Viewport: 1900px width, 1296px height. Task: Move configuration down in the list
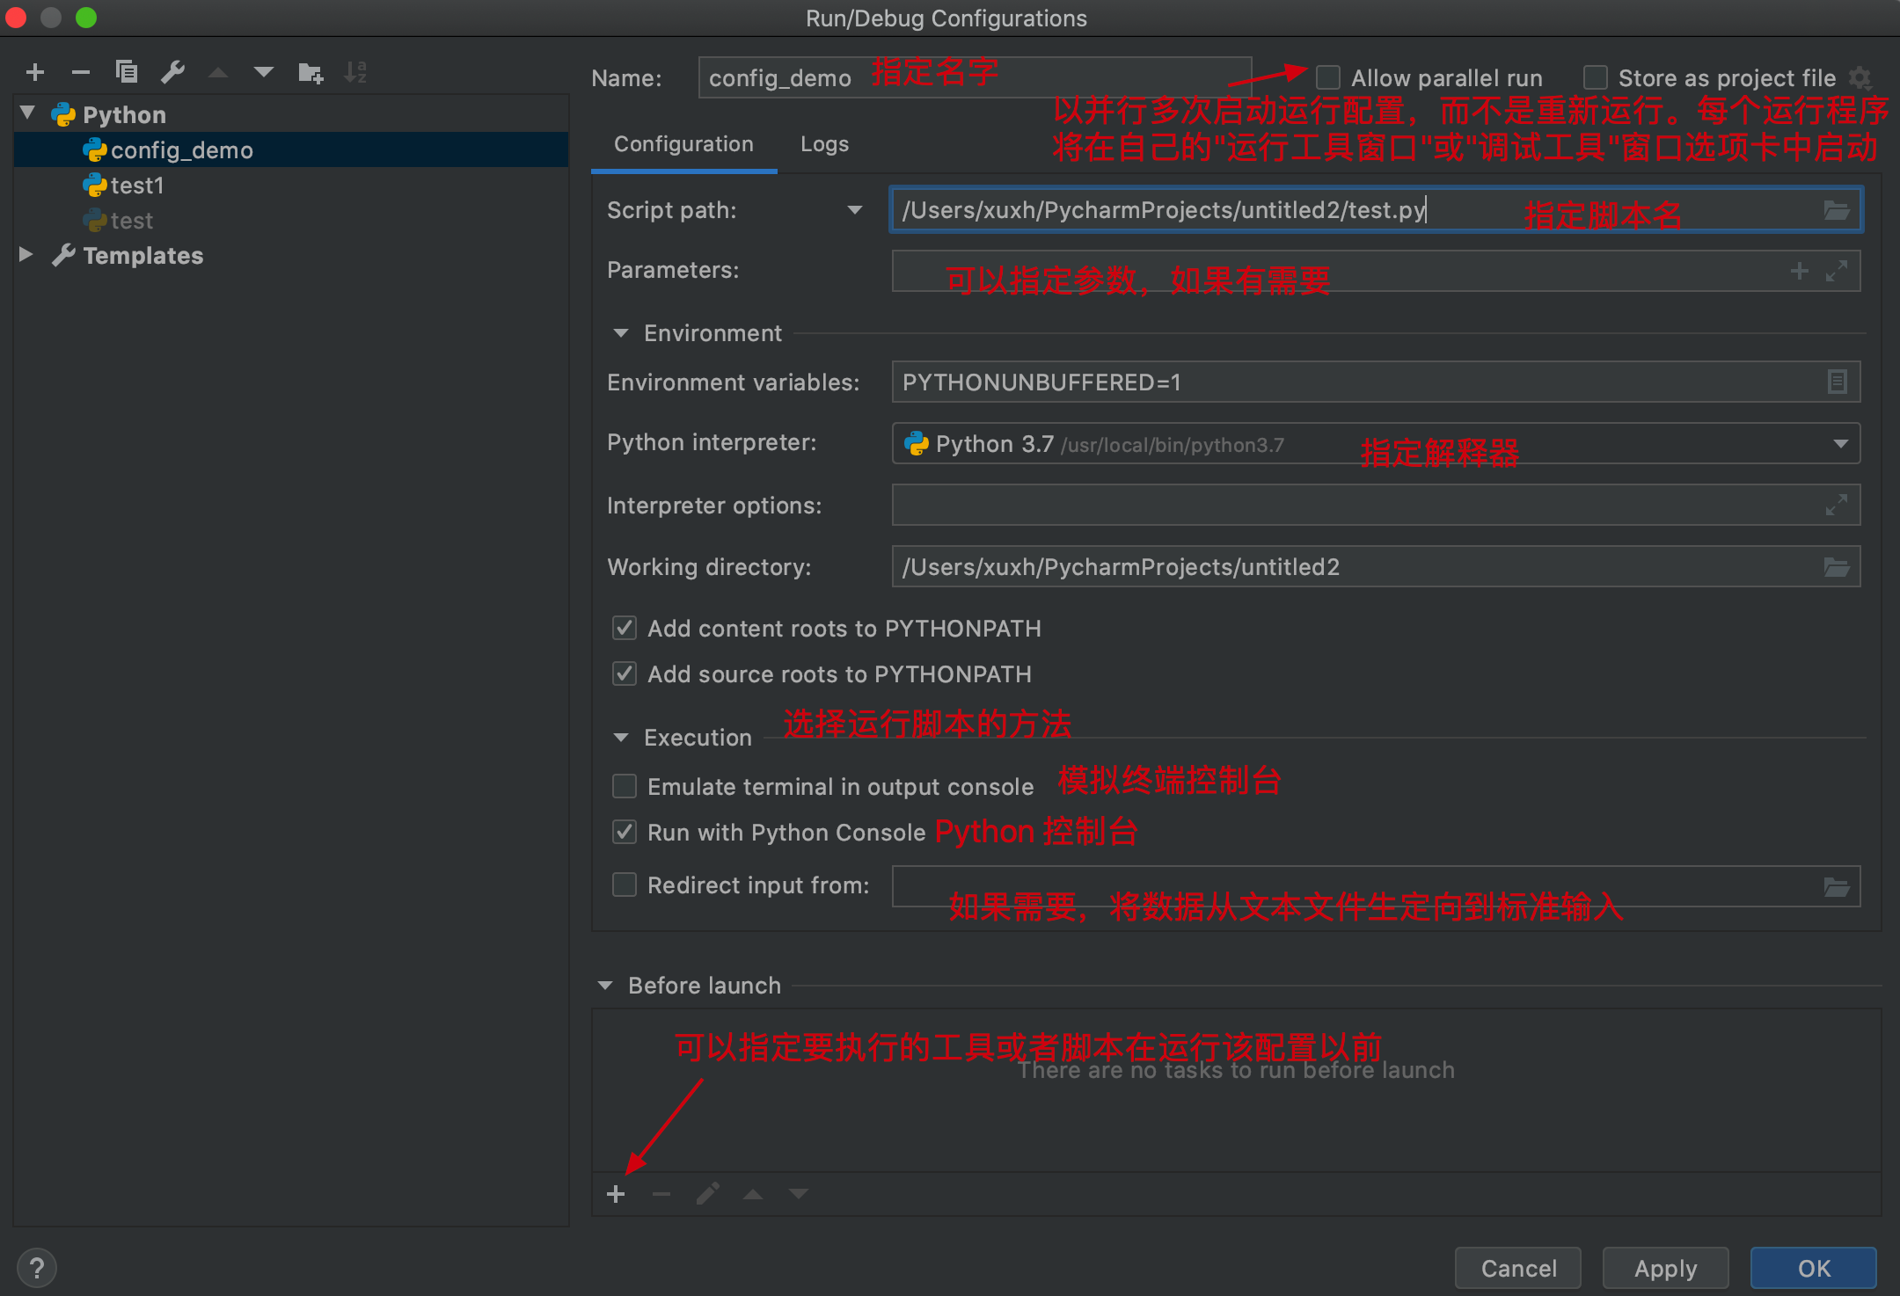click(263, 72)
